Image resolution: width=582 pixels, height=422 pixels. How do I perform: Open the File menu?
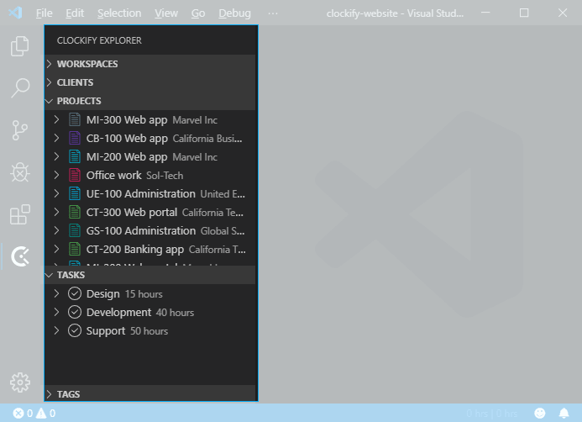pos(45,13)
